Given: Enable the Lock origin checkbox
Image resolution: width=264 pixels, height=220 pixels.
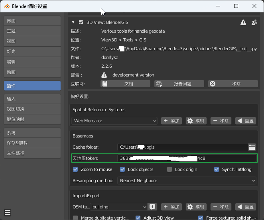Looking at the screenshot, I should (x=169, y=169).
